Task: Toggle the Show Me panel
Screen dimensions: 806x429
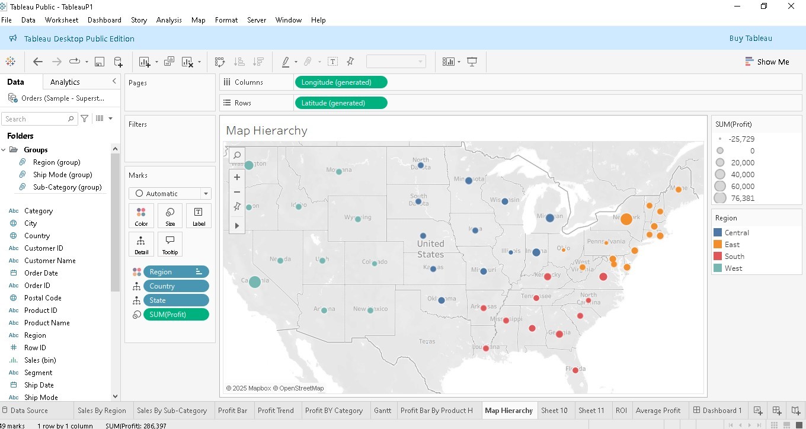Action: tap(767, 61)
